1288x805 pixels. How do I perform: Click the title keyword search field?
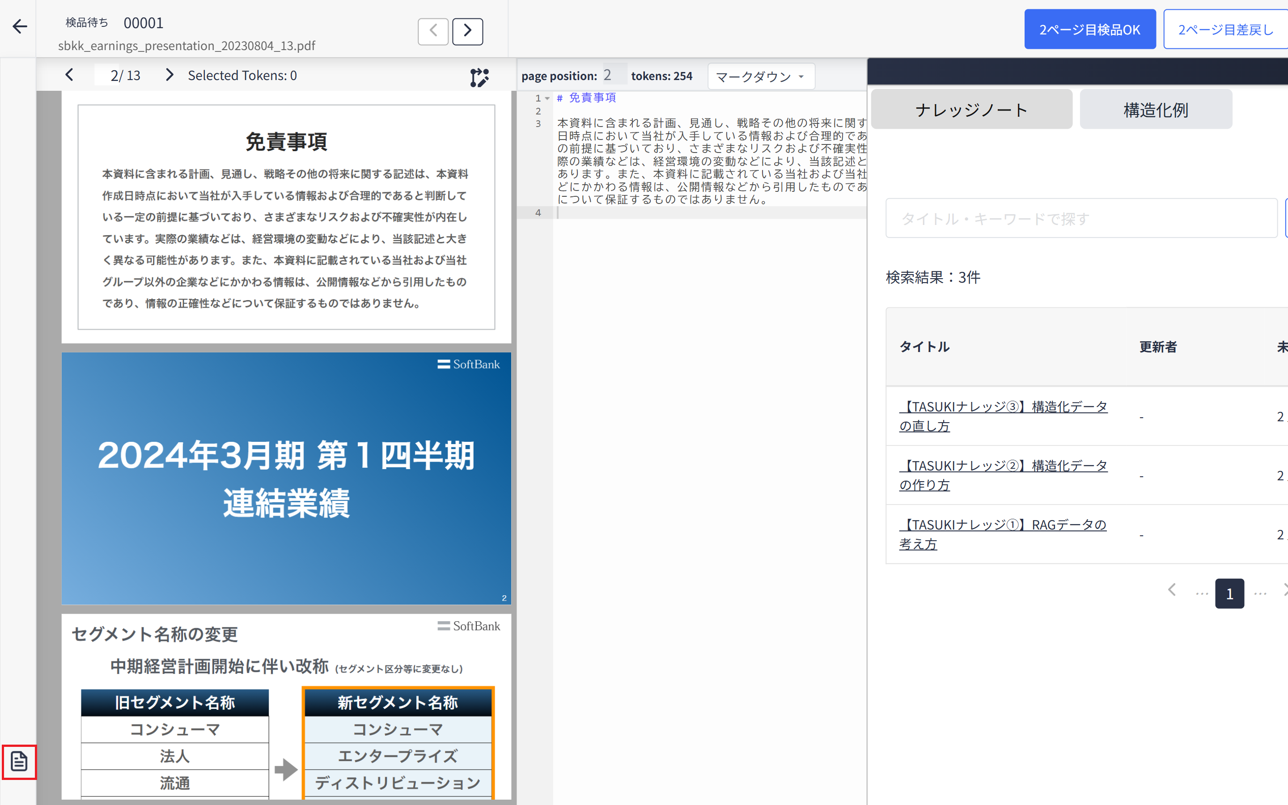1080,218
